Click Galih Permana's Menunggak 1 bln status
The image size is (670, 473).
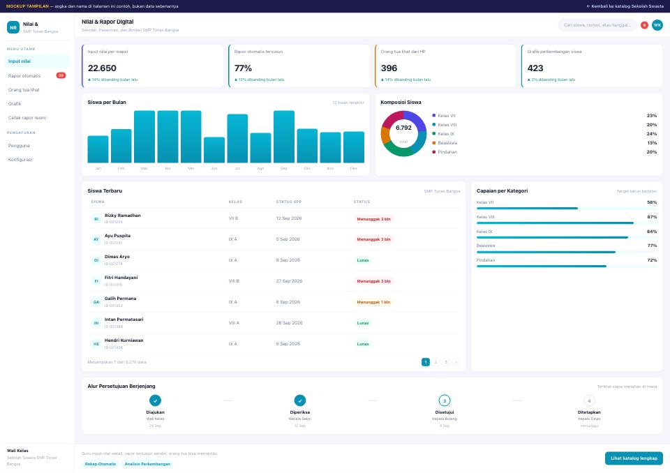click(373, 303)
